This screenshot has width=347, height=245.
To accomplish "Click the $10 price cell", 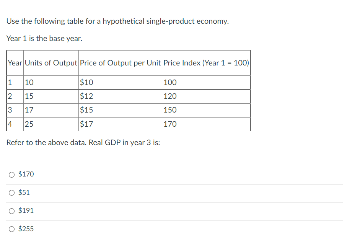I will 84,82.
